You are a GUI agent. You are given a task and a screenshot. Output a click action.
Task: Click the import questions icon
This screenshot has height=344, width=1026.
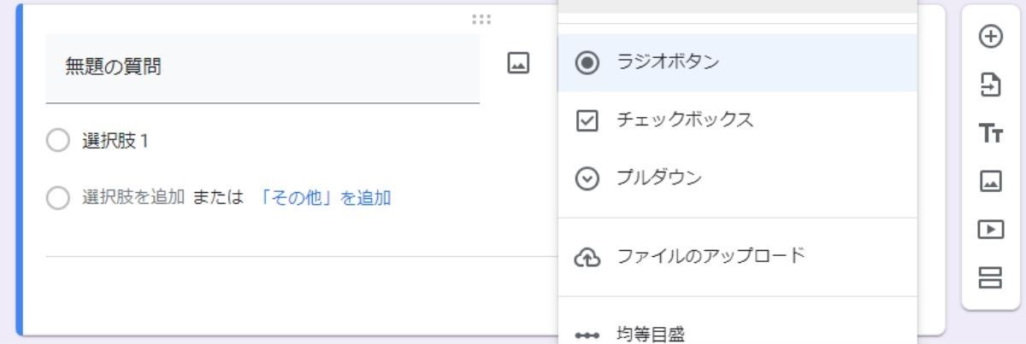(989, 85)
